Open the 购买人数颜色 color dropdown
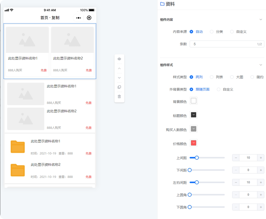Viewport: 266px width, 219px height. pos(194,129)
